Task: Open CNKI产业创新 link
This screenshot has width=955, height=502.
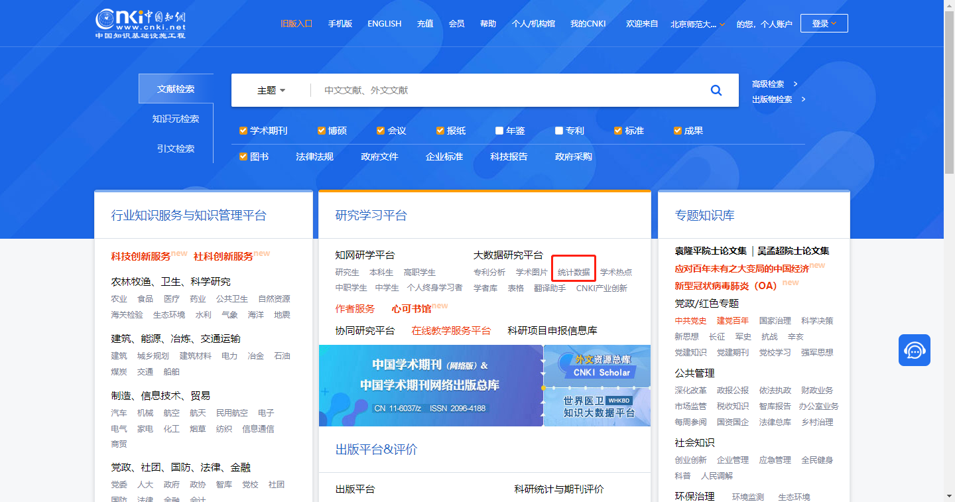Action: pos(602,288)
